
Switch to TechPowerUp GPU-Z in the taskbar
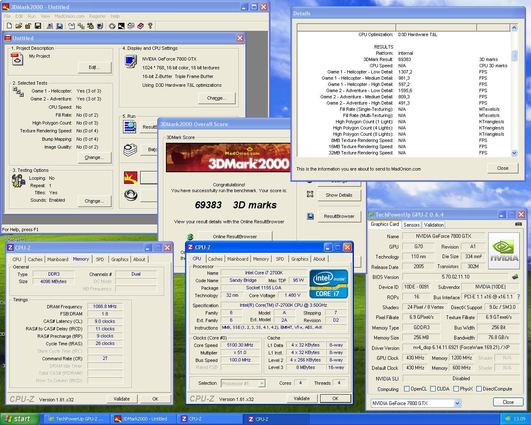[76, 419]
